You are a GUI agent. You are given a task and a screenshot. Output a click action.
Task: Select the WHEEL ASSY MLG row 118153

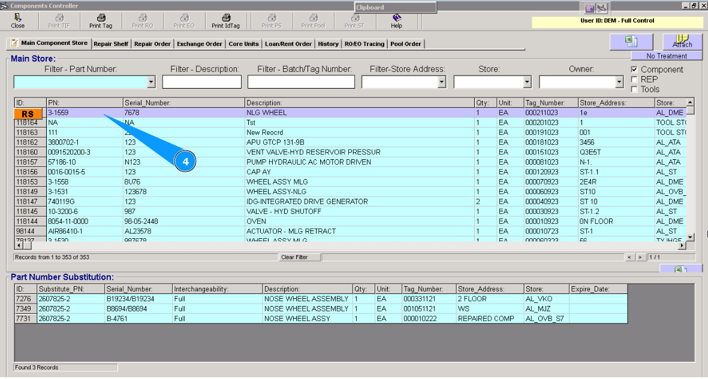point(350,182)
